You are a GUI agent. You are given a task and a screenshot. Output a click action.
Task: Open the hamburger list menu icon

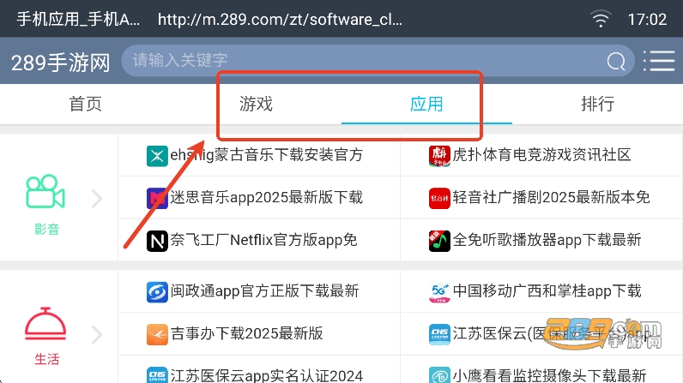[x=659, y=61]
